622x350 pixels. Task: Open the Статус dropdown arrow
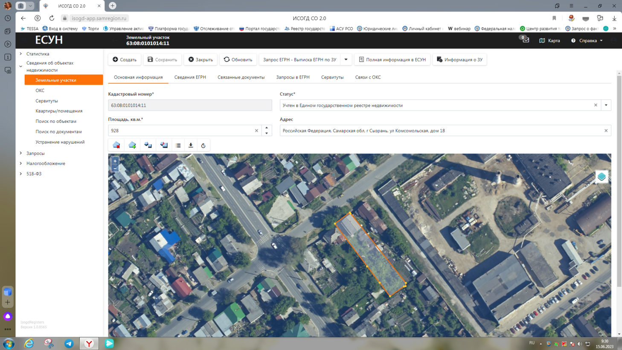(606, 105)
